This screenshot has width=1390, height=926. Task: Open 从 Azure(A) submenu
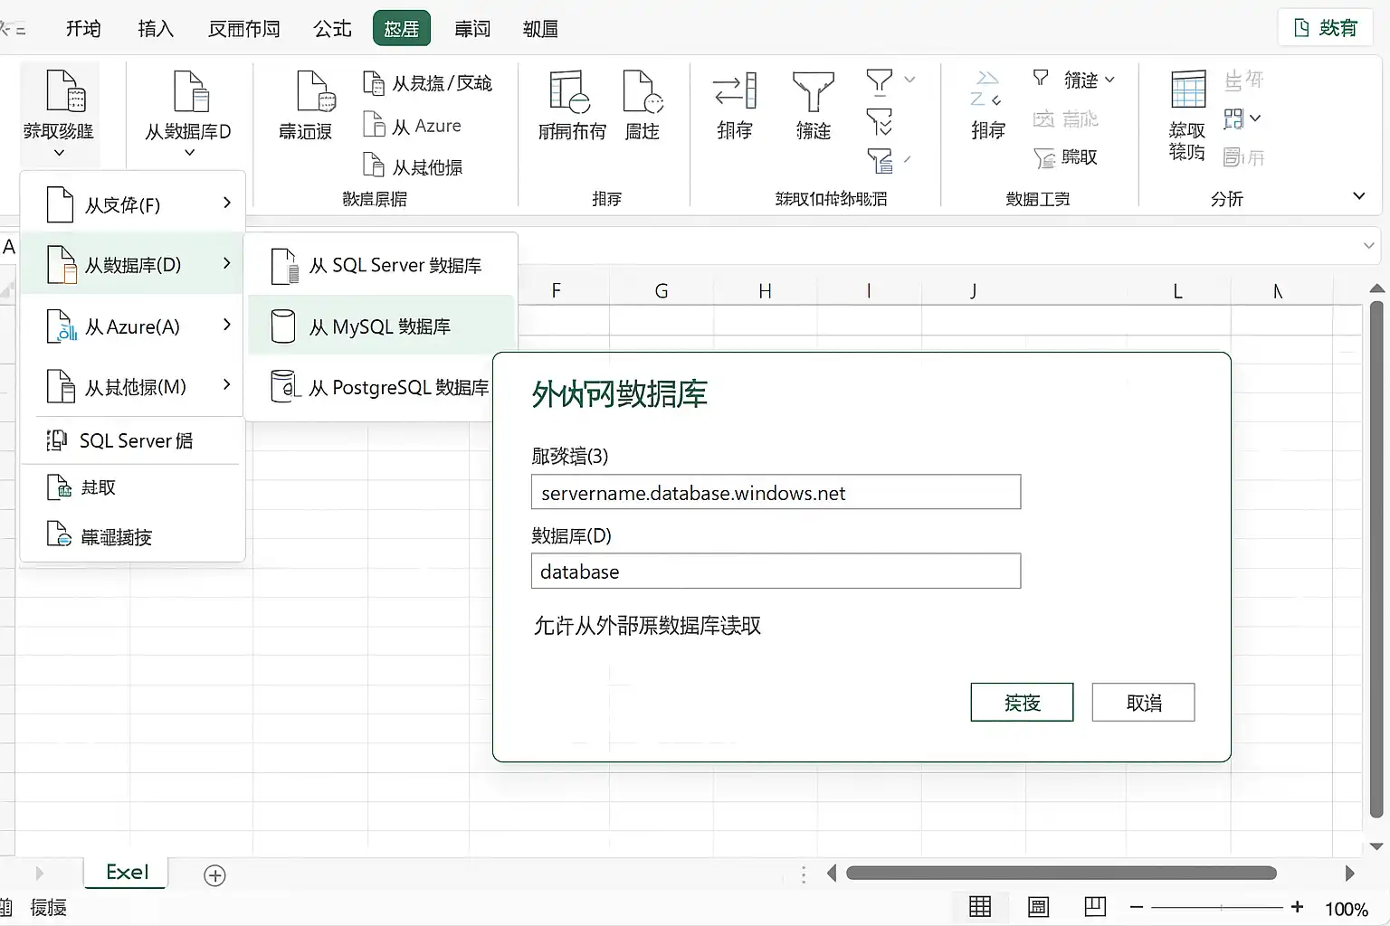(133, 326)
